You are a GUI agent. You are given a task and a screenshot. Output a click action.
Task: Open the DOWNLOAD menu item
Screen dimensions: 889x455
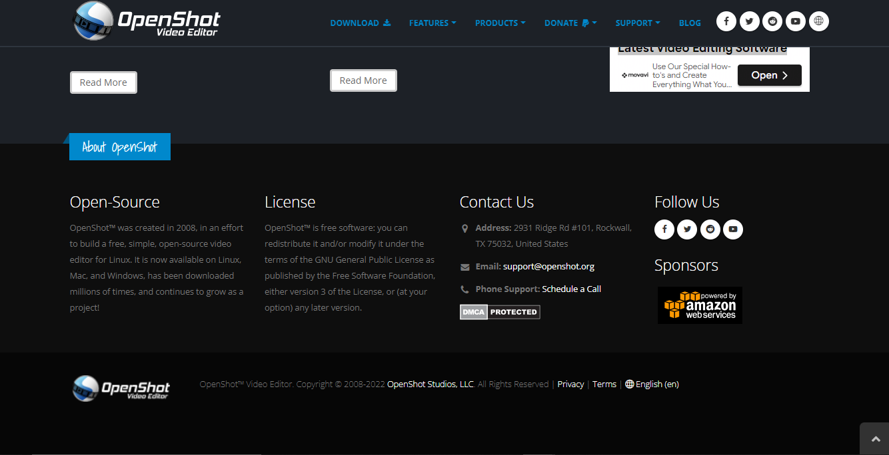click(x=361, y=23)
